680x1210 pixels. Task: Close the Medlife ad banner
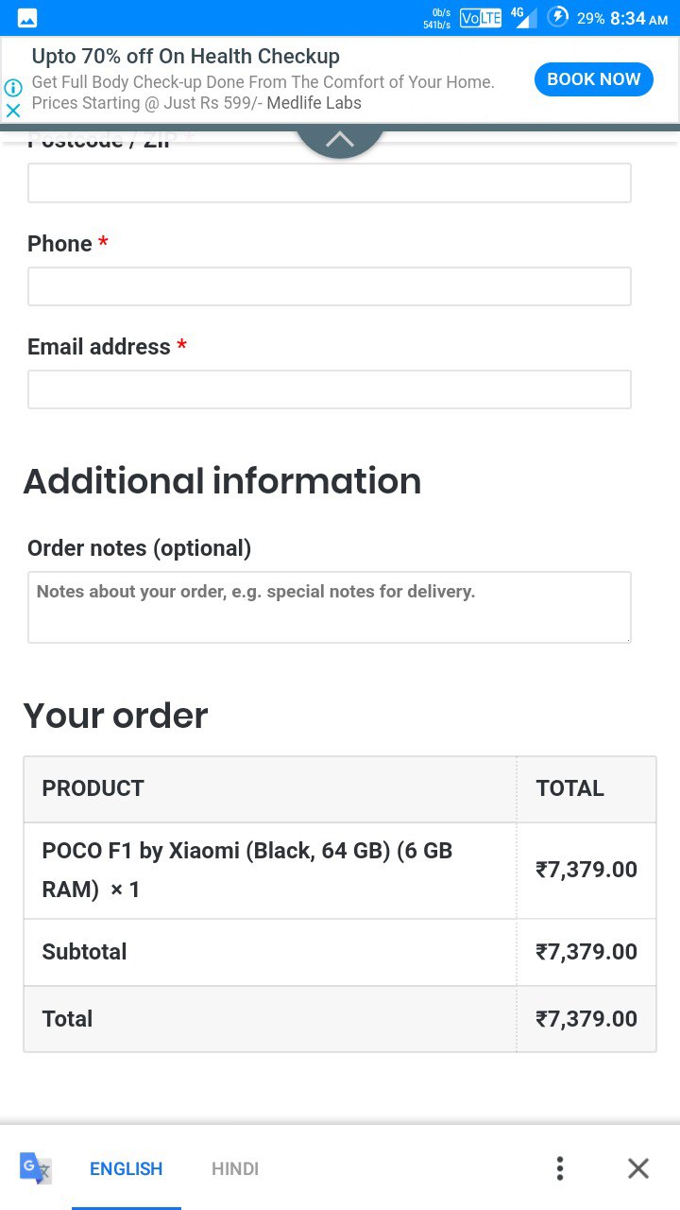12,111
